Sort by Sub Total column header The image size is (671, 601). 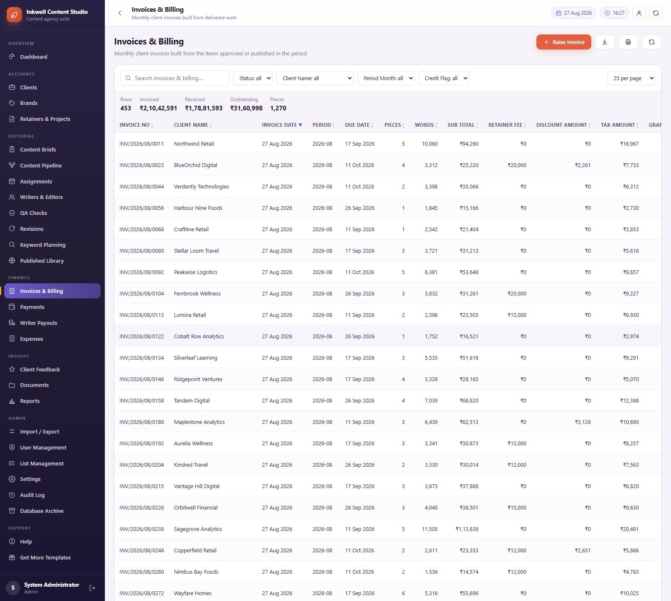[x=463, y=125]
